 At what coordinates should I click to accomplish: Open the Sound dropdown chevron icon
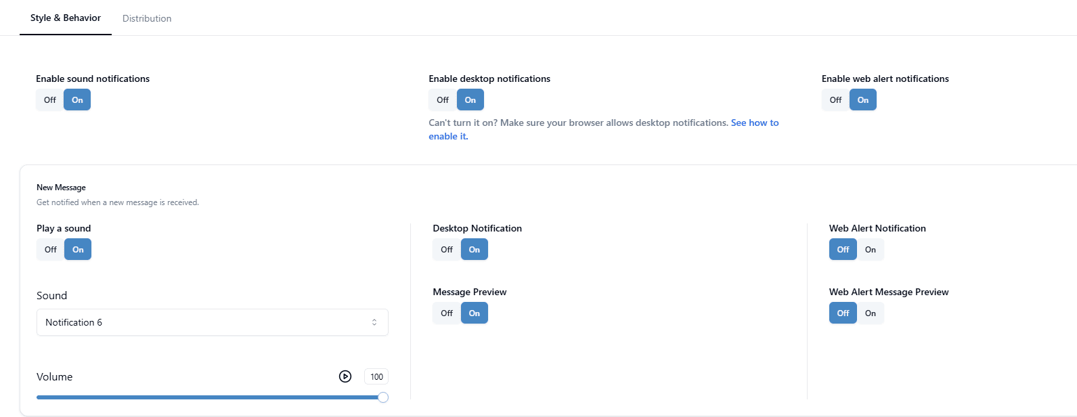point(374,322)
